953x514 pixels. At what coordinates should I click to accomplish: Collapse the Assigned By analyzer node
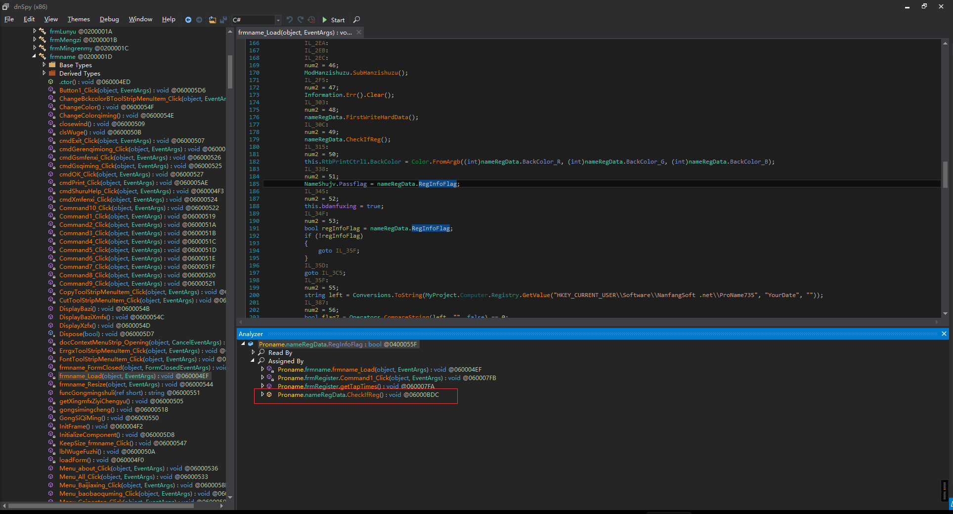(x=253, y=361)
